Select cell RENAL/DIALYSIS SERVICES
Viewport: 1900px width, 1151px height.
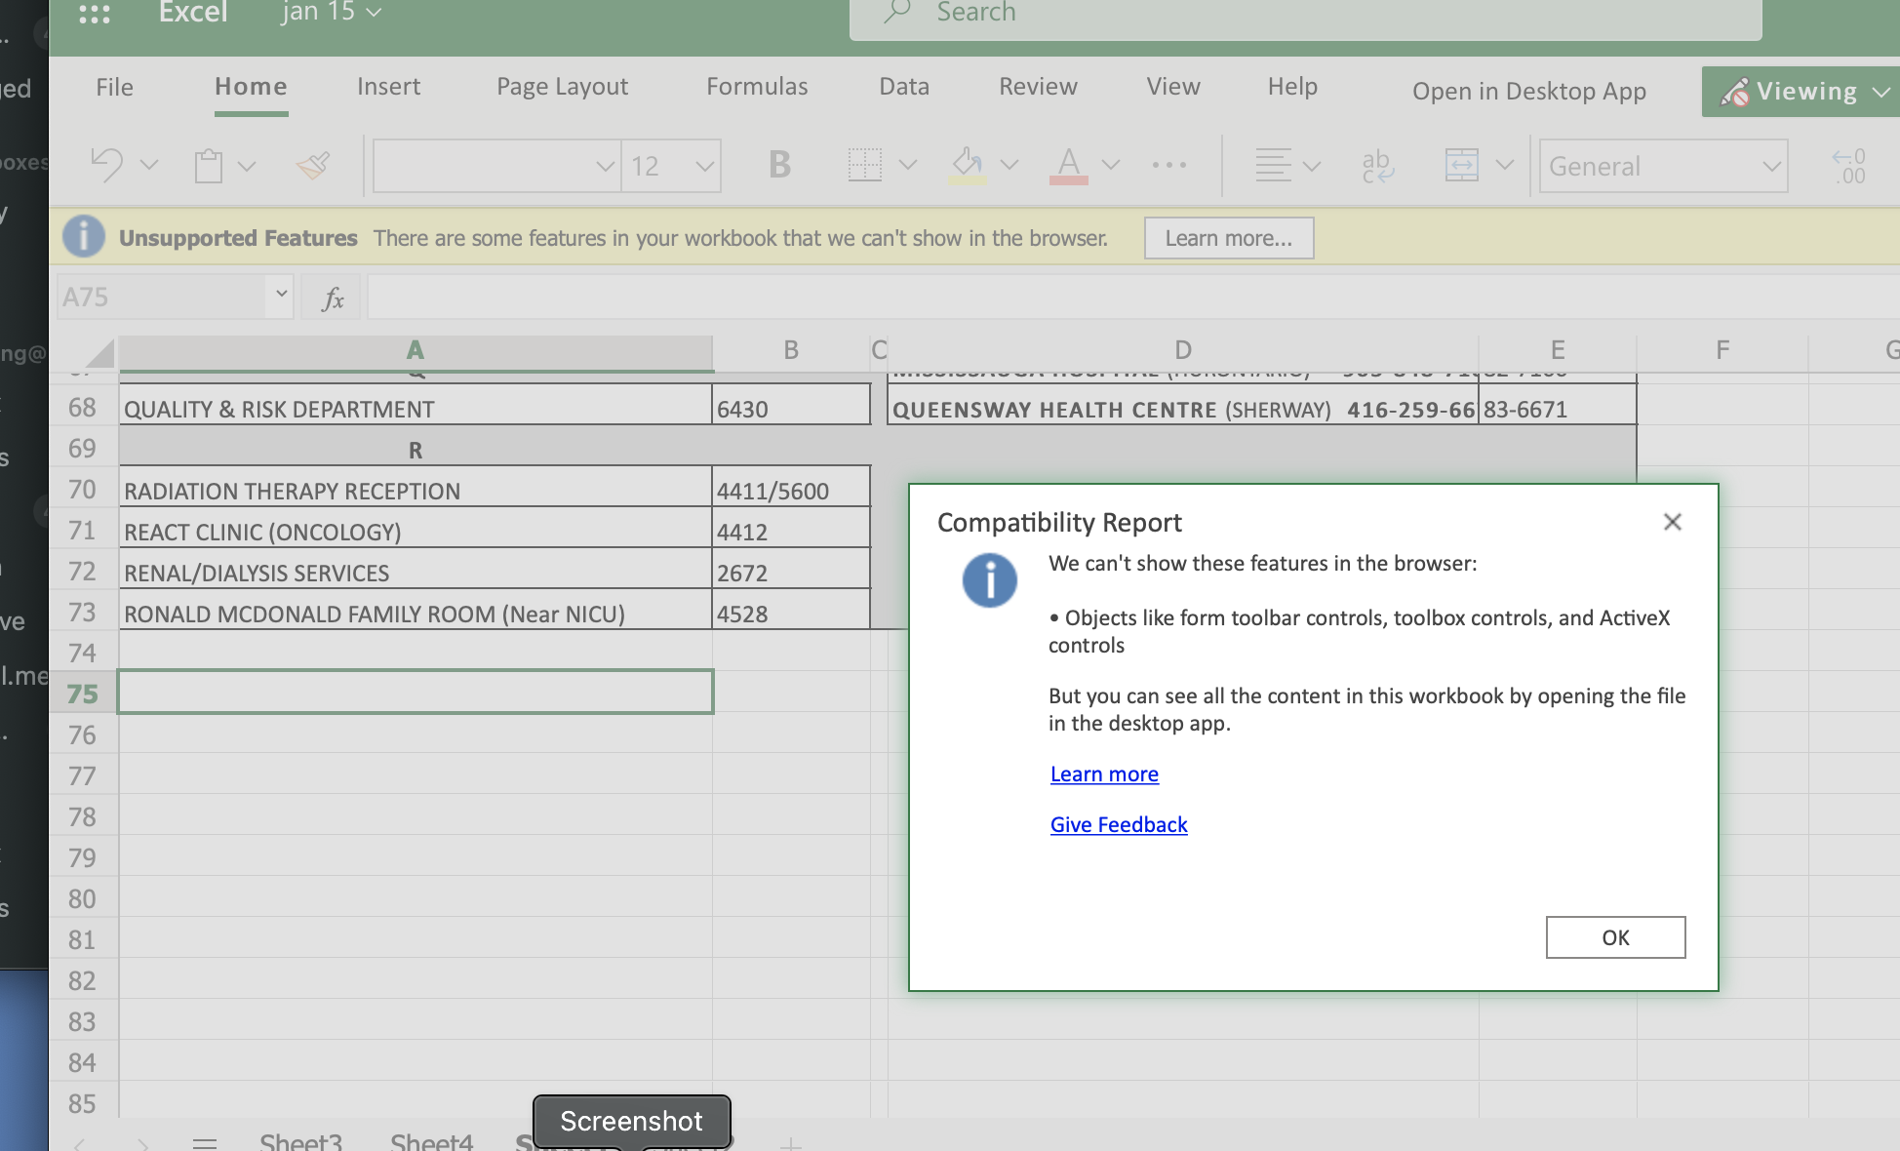pos(416,573)
